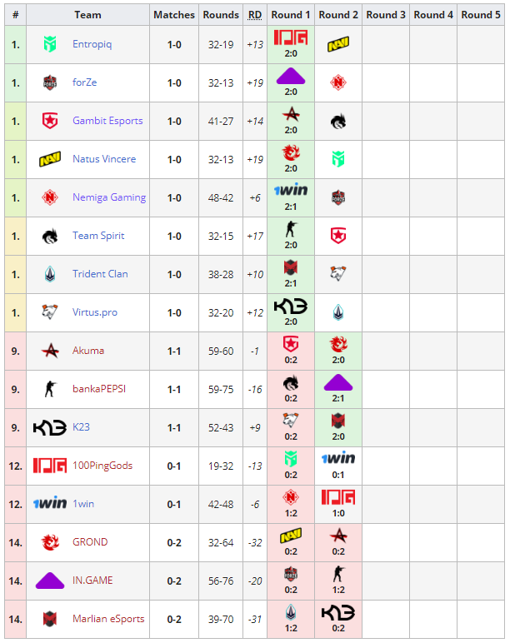This screenshot has height=643, width=510.
Task: Click the Virtus.pro logo beside its name
Action: point(50,312)
